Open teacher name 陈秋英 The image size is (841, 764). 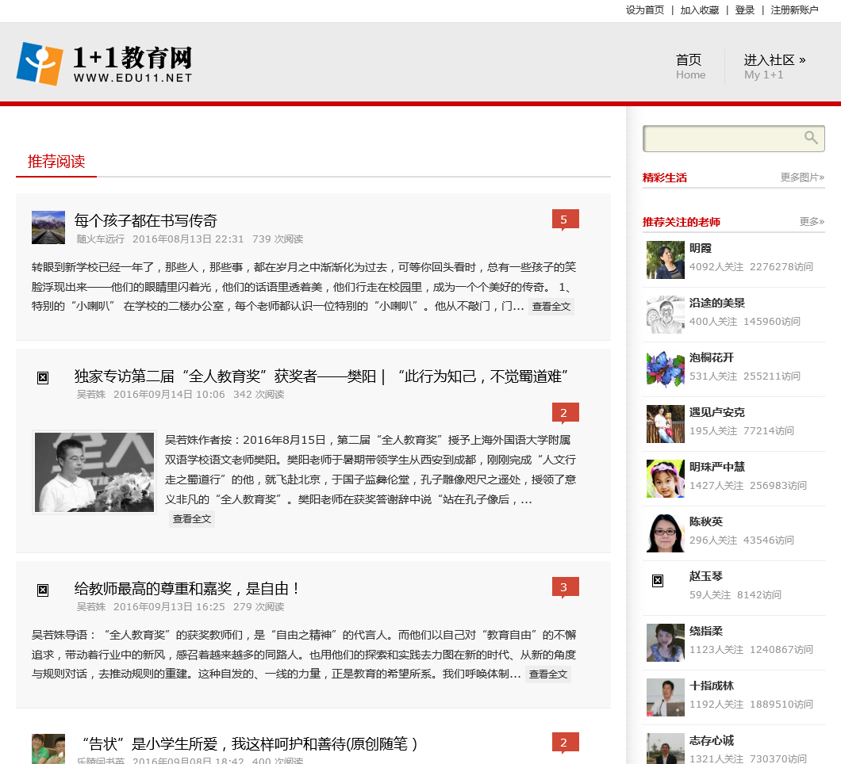[706, 521]
